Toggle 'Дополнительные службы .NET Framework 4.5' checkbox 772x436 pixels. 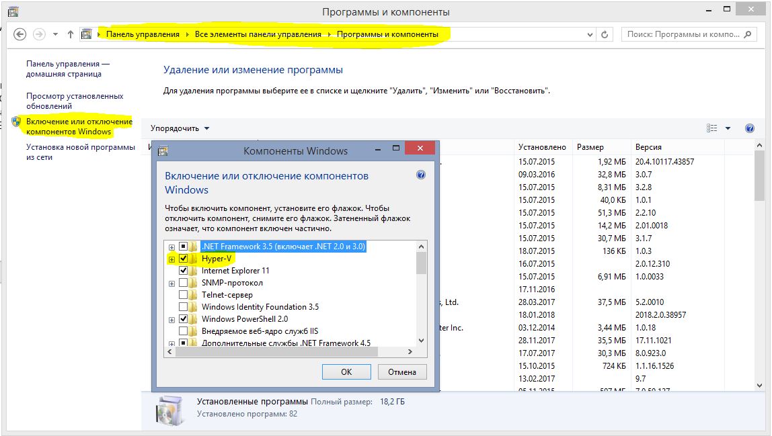(183, 343)
